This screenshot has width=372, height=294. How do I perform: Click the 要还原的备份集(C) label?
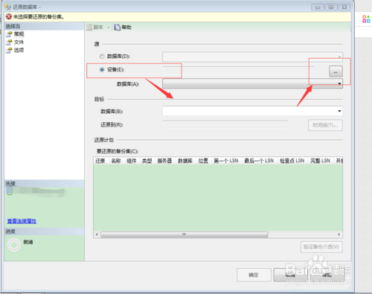click(x=118, y=151)
